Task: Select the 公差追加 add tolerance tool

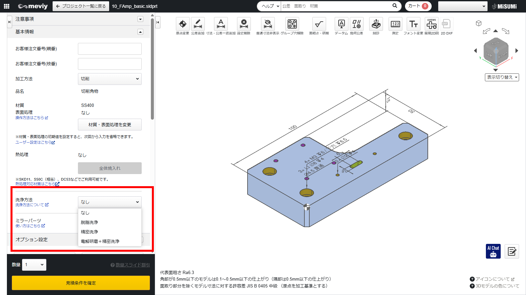Action: (x=198, y=24)
